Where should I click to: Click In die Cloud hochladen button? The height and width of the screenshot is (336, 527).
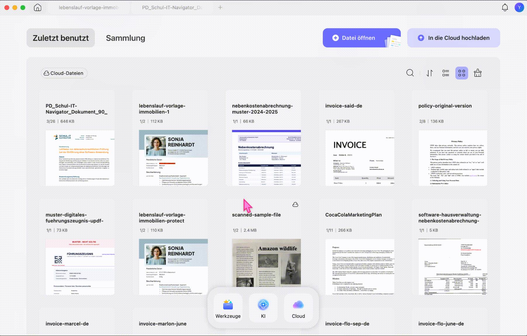454,38
